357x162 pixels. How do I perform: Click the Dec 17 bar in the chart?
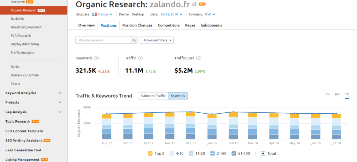pos(191,125)
